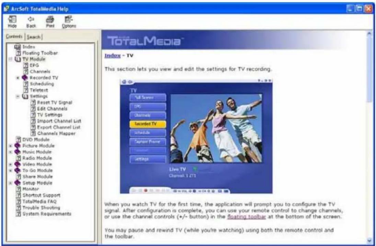Click the Trouble Shooting page icon
This screenshot has width=376, height=246.
[x=18, y=208]
